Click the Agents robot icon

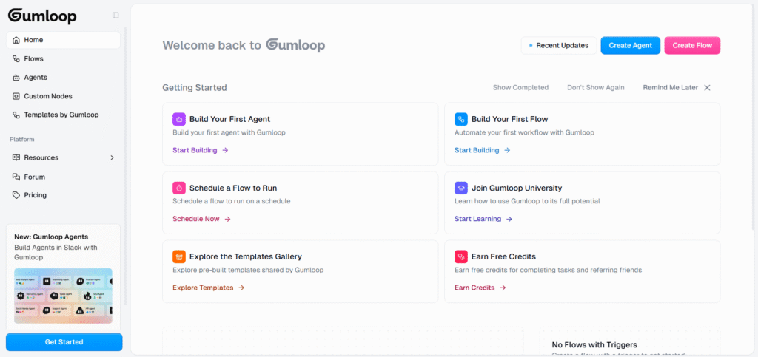(16, 77)
